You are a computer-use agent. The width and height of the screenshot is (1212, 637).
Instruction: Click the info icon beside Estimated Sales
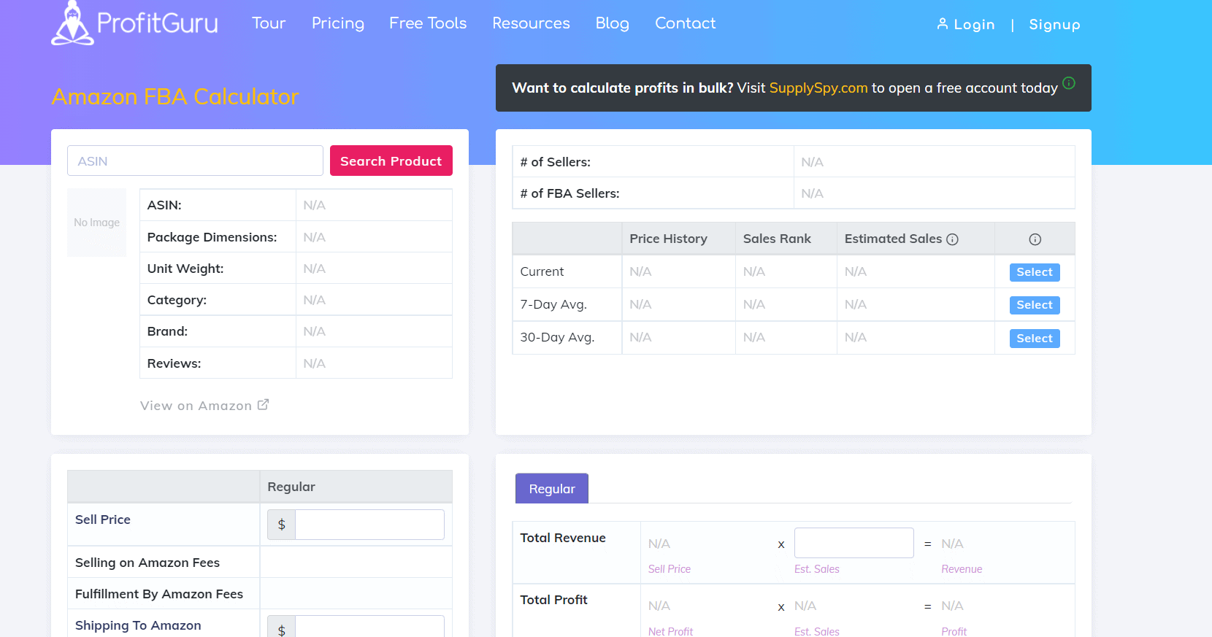952,239
